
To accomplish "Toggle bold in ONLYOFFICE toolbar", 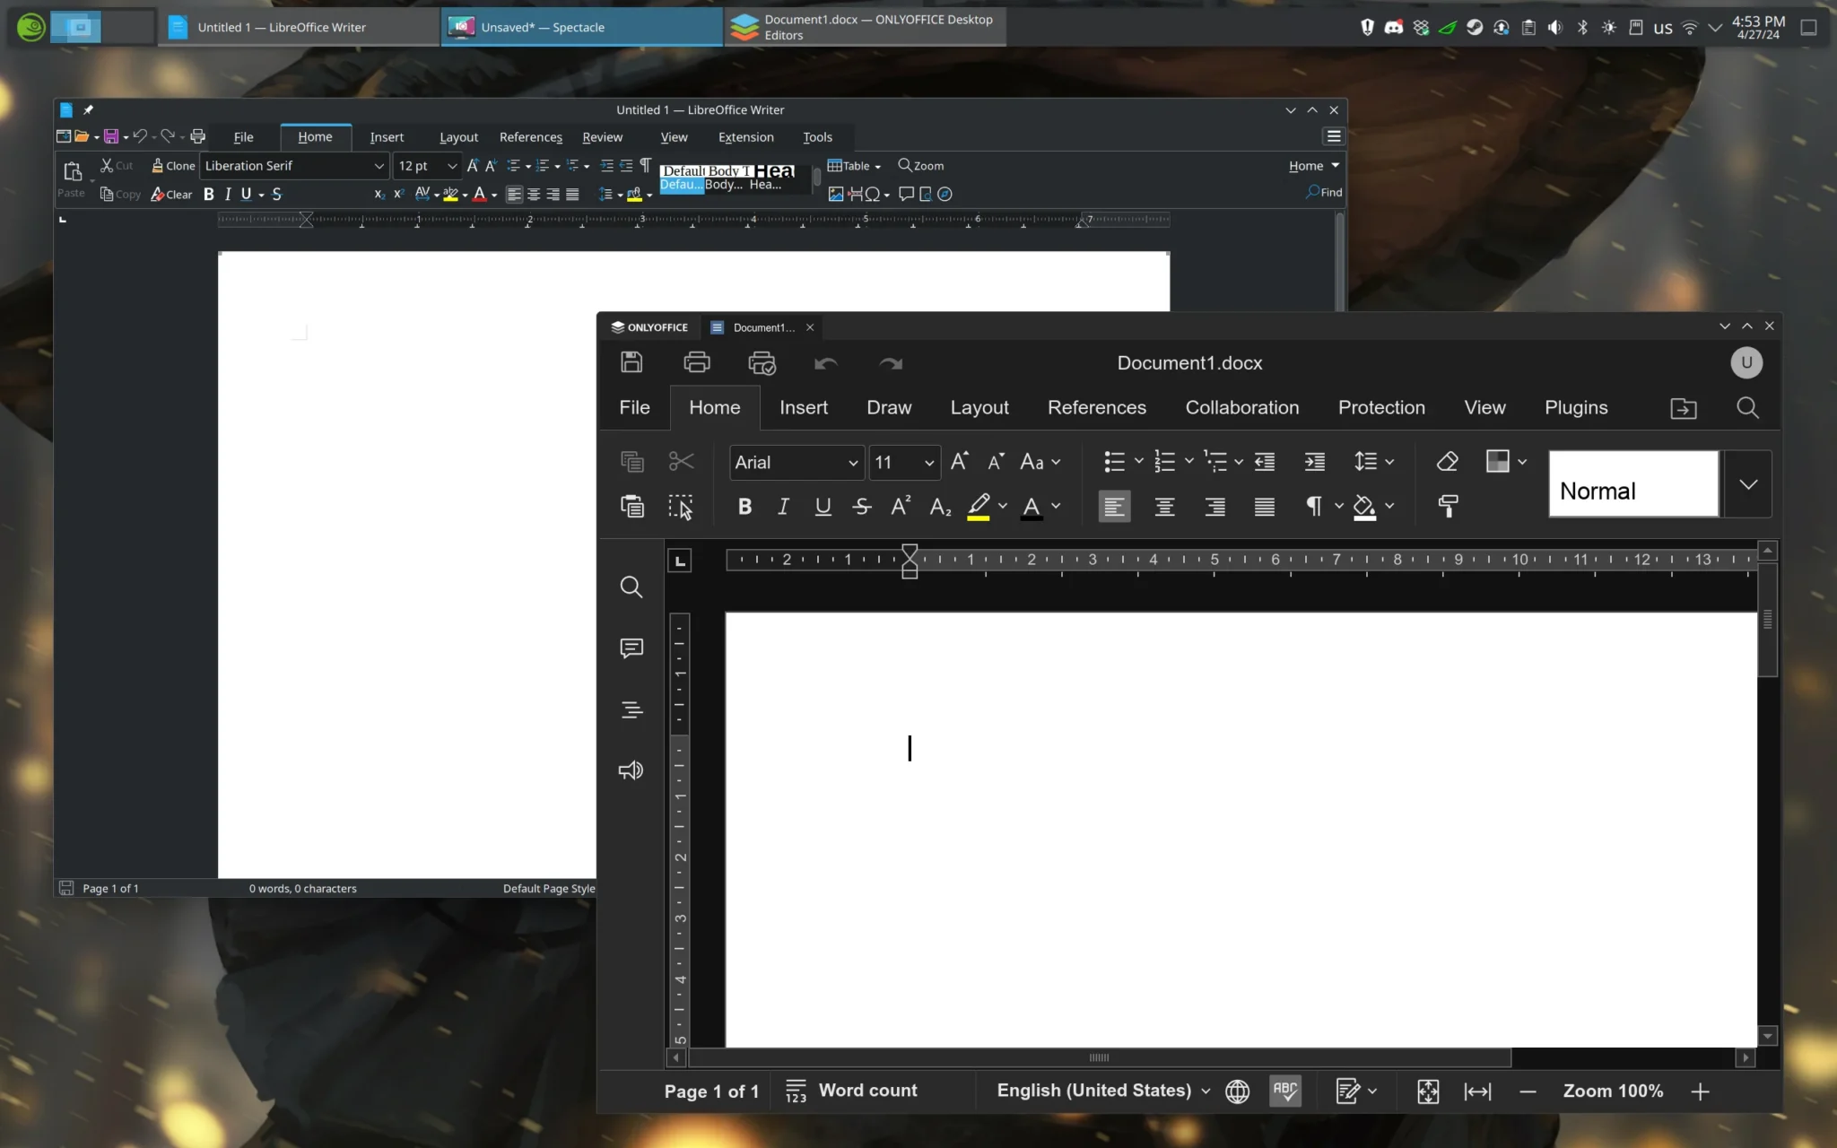I will [x=744, y=507].
